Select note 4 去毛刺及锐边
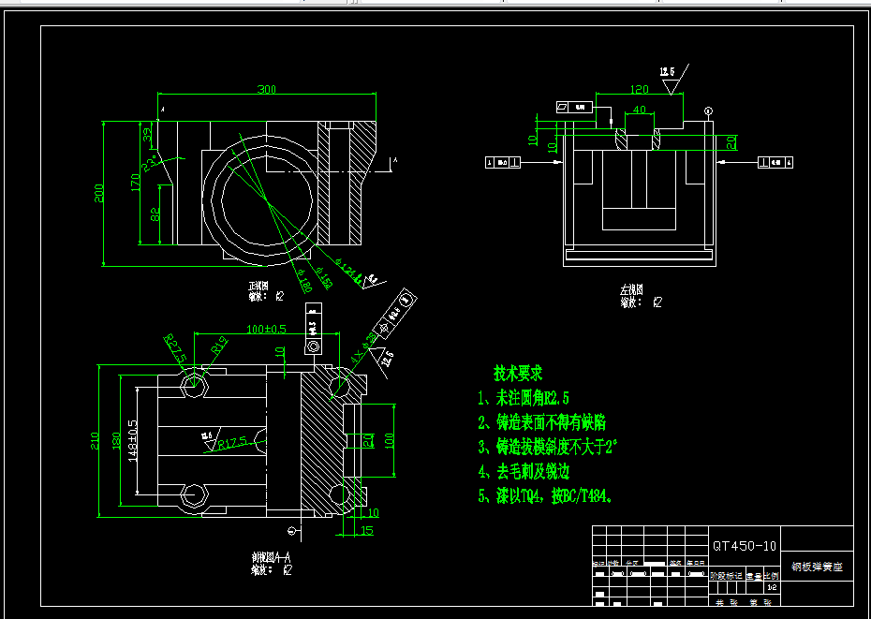This screenshot has width=871, height=619. 524,472
